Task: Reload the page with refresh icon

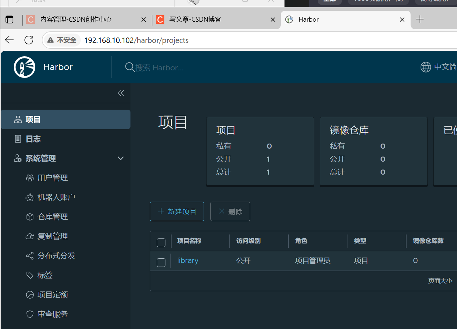Action: point(29,40)
